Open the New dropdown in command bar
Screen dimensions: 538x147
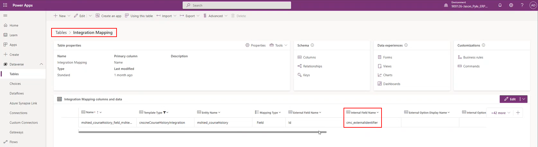click(x=62, y=16)
